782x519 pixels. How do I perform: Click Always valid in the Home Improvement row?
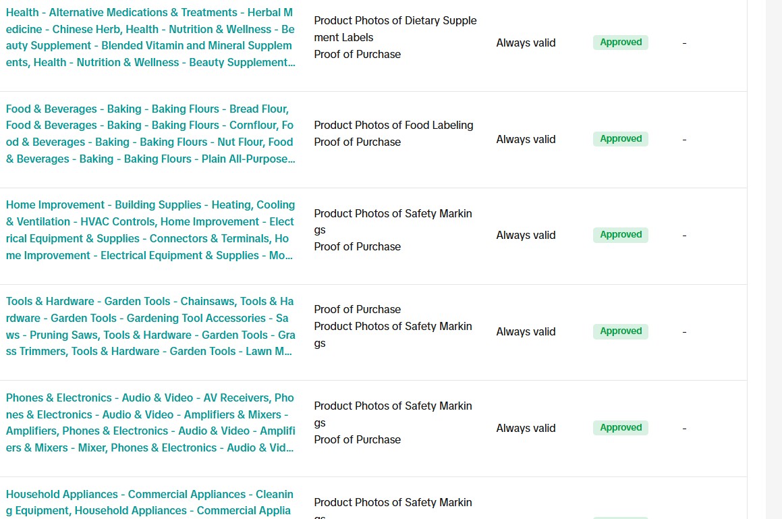tap(526, 236)
